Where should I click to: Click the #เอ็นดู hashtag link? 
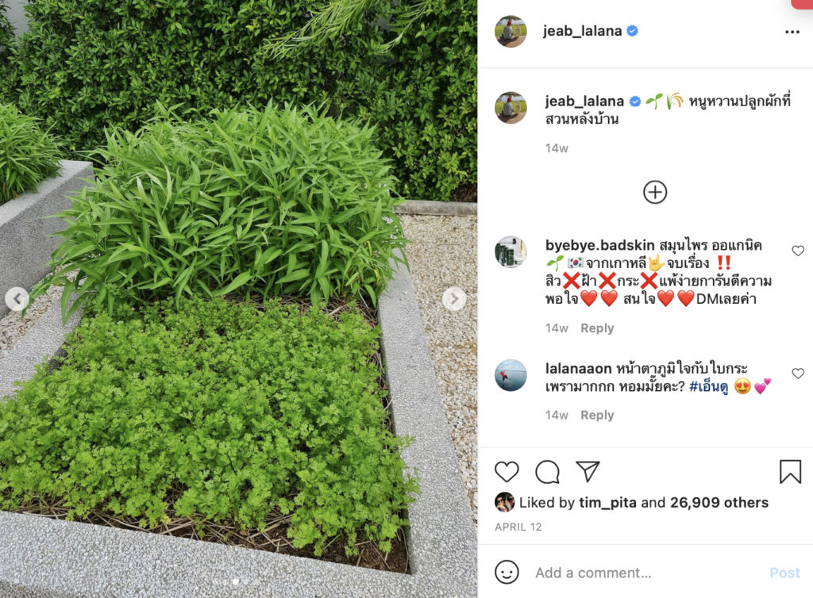[x=708, y=387]
